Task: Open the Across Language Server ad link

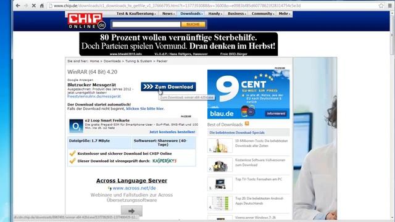Action: (131, 181)
